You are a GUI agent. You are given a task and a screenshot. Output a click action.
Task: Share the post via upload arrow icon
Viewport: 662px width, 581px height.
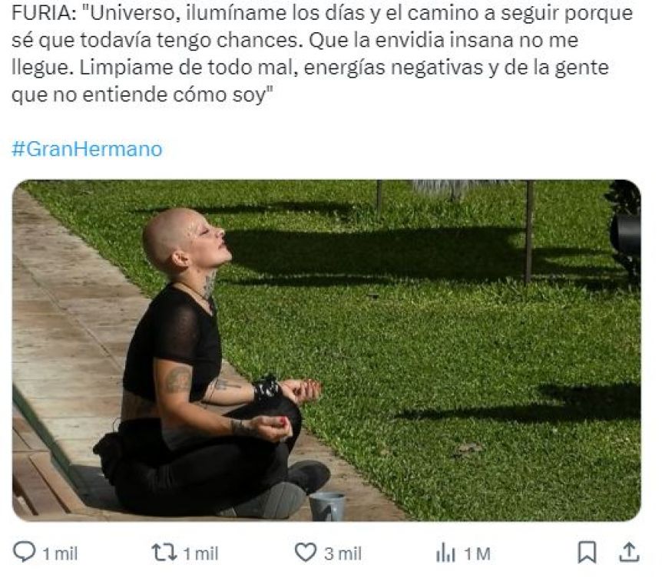(x=629, y=553)
